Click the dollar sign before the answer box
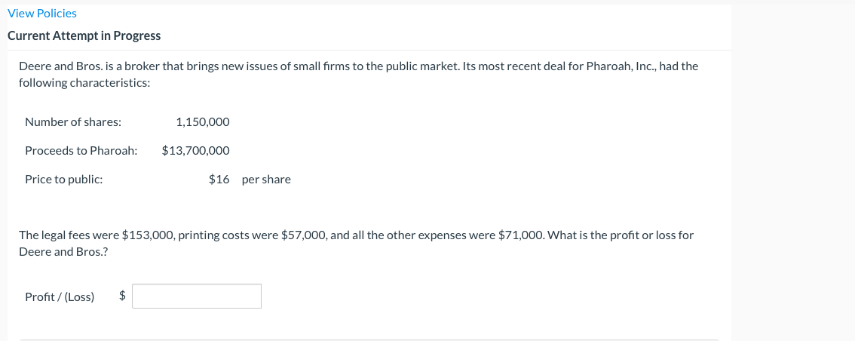Screen dimensions: 855x341 point(122,296)
